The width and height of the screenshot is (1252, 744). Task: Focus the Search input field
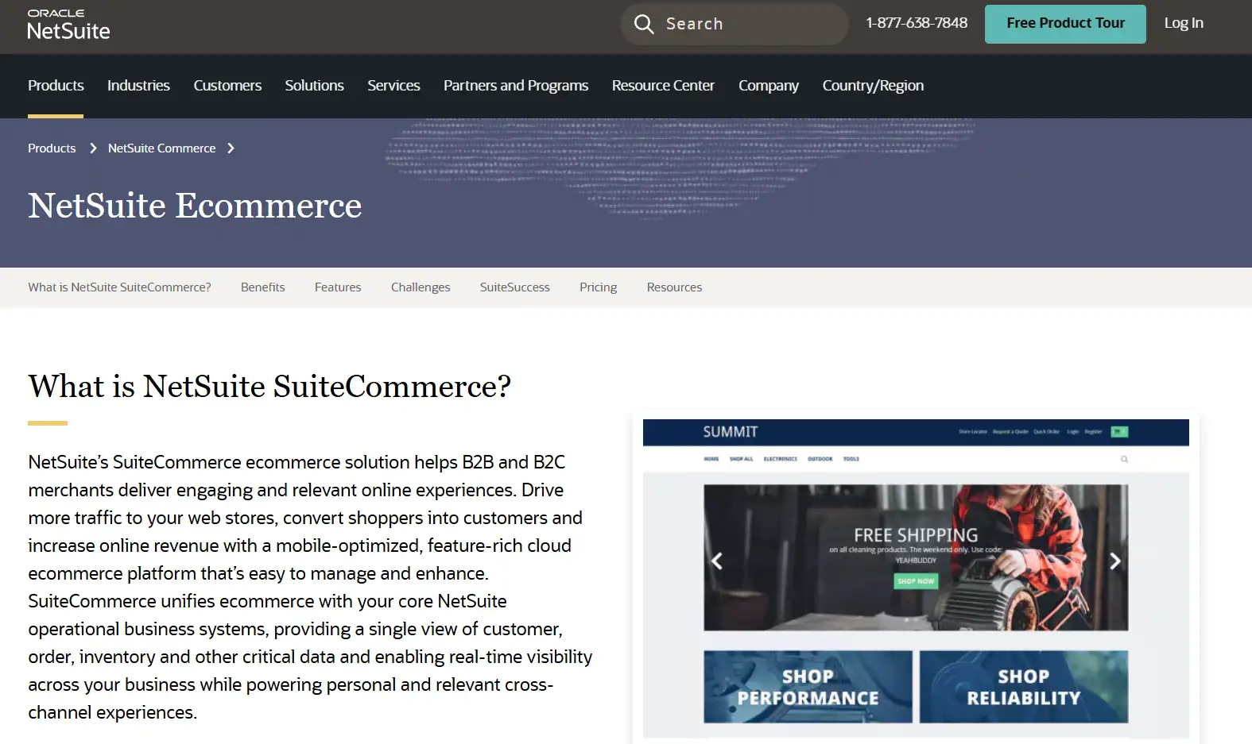point(734,24)
